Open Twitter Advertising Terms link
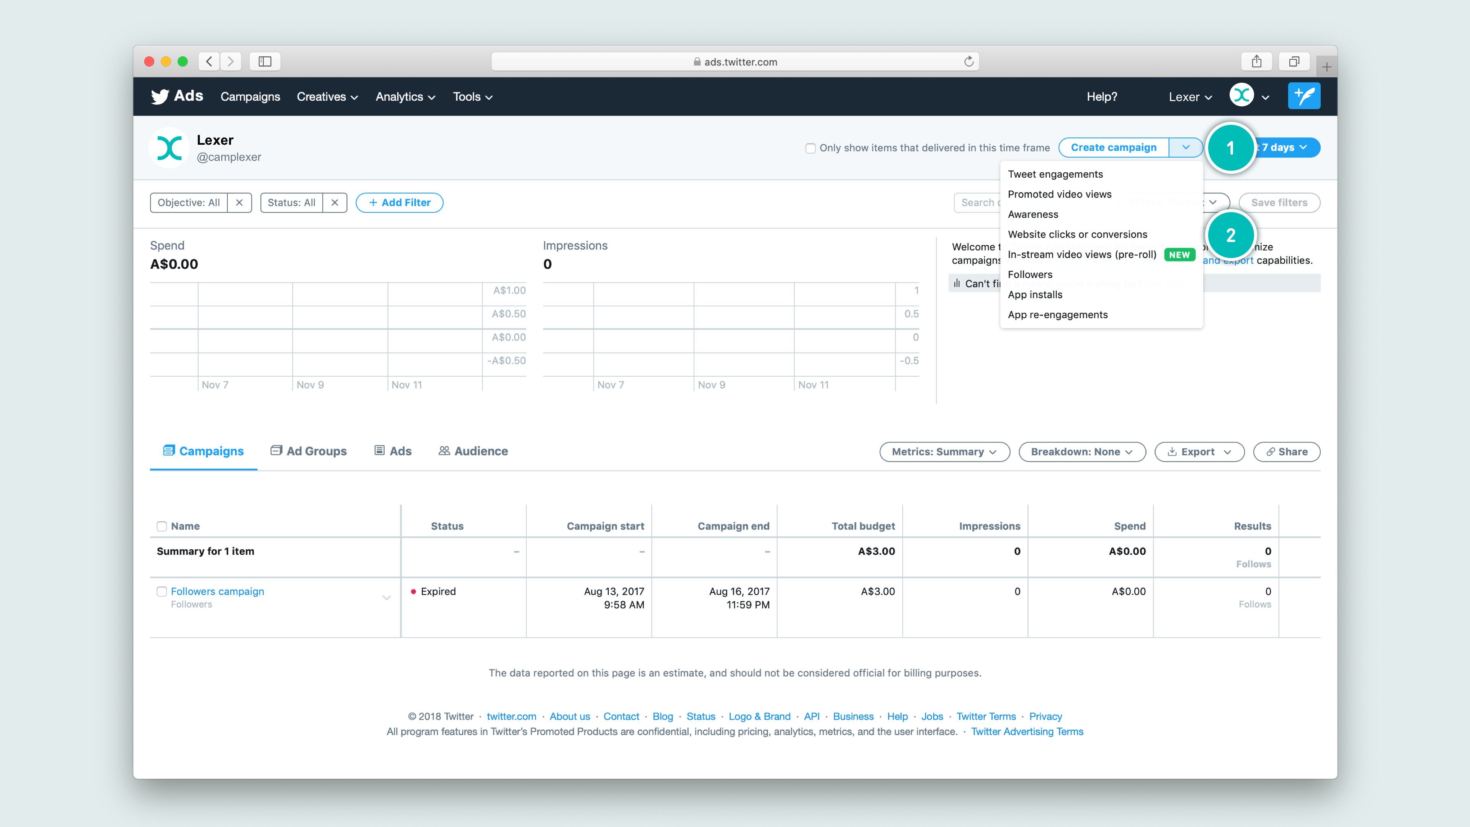This screenshot has width=1470, height=827. coord(1027,732)
